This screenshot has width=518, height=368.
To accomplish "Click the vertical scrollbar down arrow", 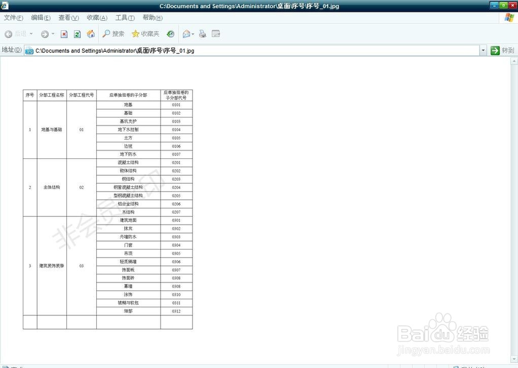I will (x=514, y=359).
